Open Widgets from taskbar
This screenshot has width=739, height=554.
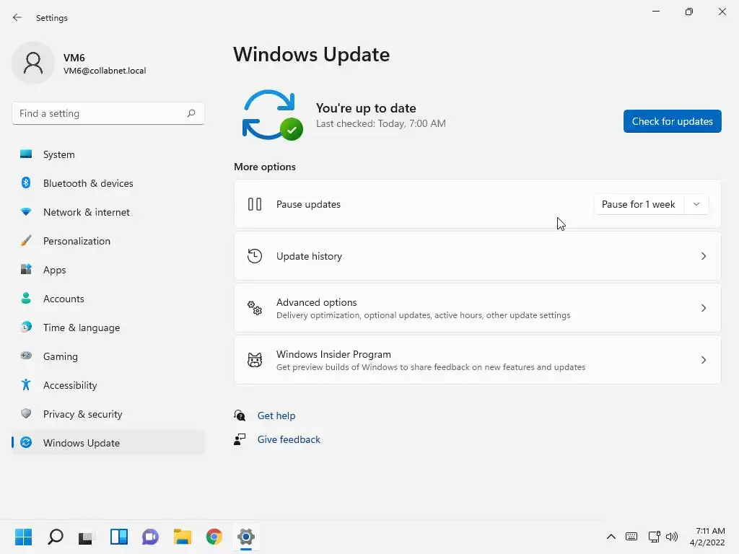(119, 537)
